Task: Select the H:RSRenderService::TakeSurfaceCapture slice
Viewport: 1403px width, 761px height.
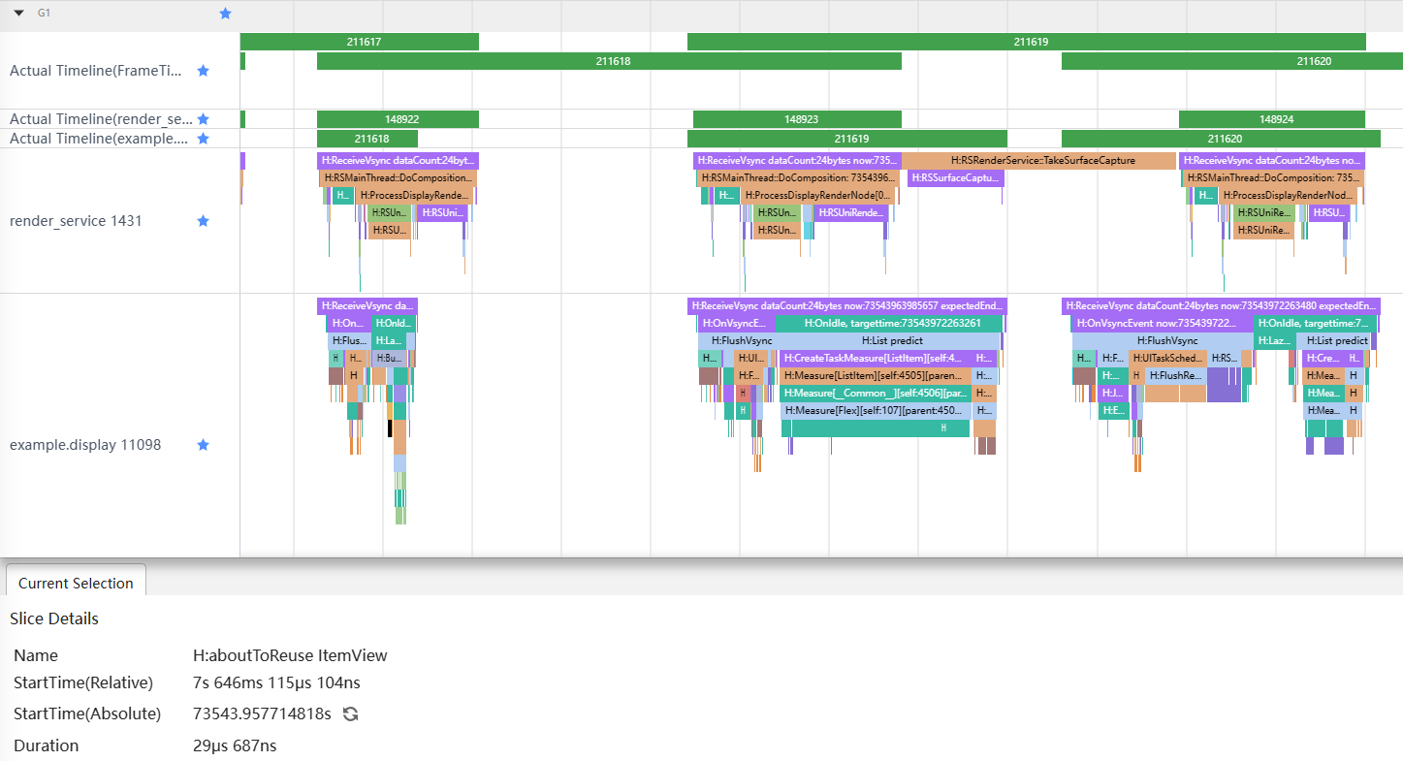Action: tap(1038, 161)
